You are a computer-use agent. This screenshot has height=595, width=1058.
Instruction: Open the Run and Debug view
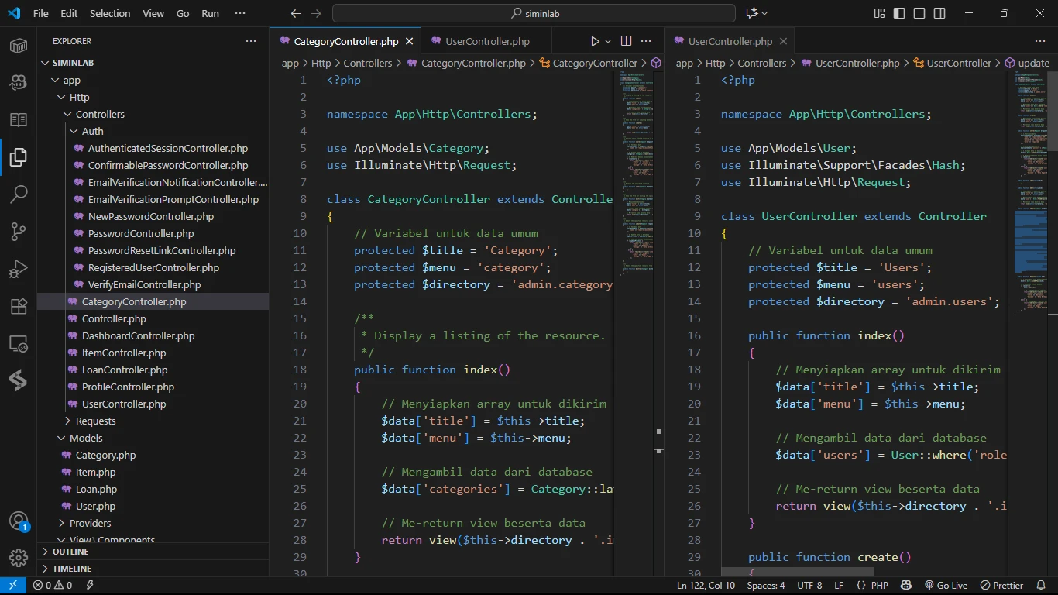coord(19,268)
